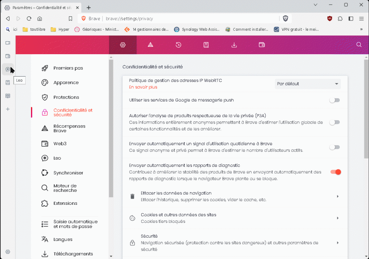Screen dimensions: 369x259
Task: Open the reading list icon in sidebar
Action: (x=8, y=96)
